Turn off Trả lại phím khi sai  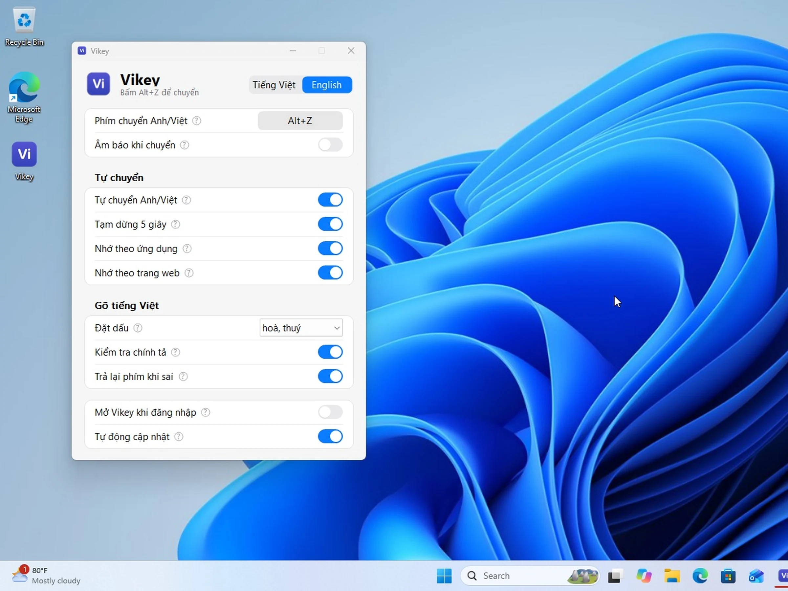click(330, 376)
